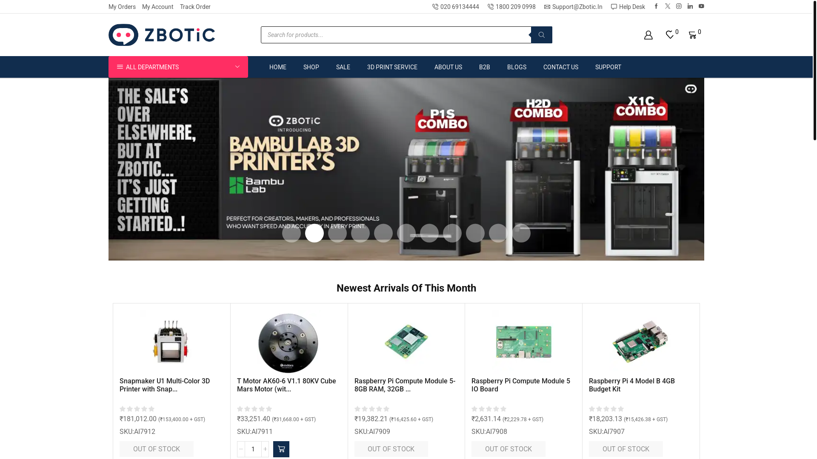Open the Home menu item
The height and width of the screenshot is (459, 817).
coord(278,67)
